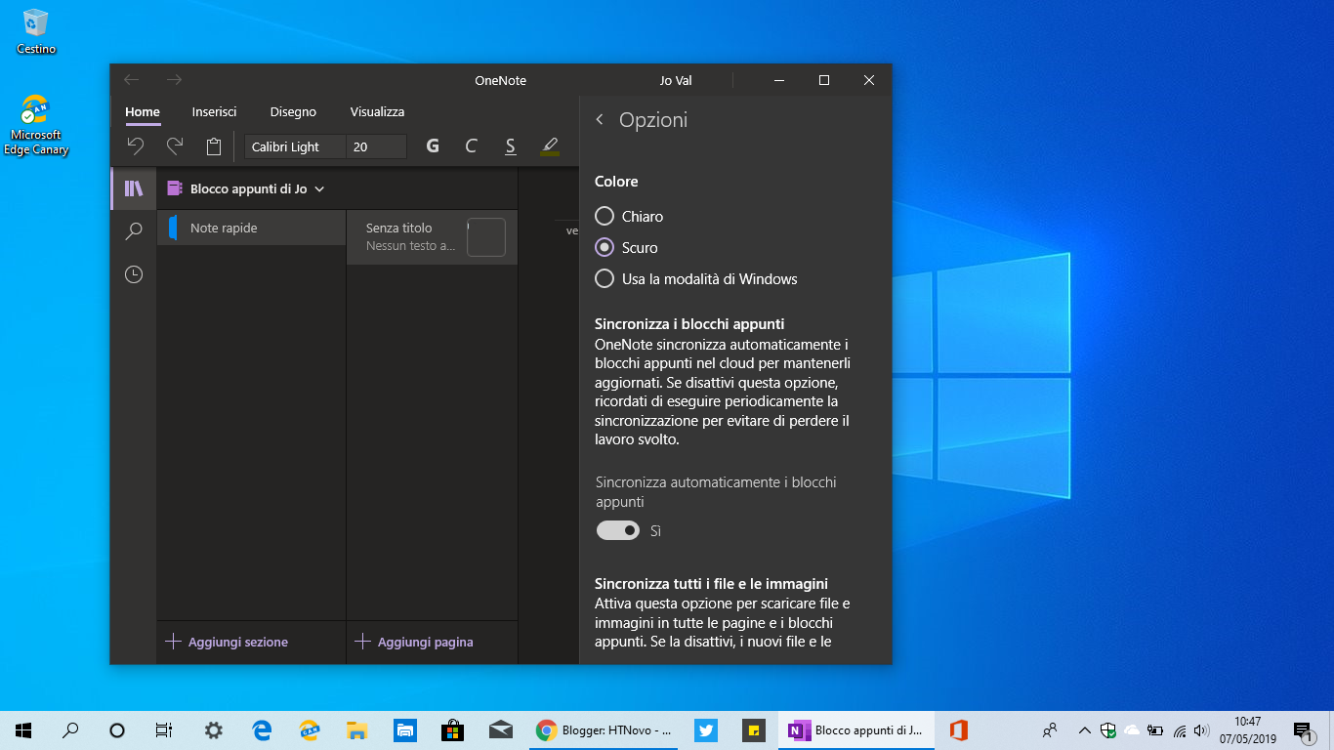Apply the text highlighter pen
1334x750 pixels.
(x=550, y=146)
